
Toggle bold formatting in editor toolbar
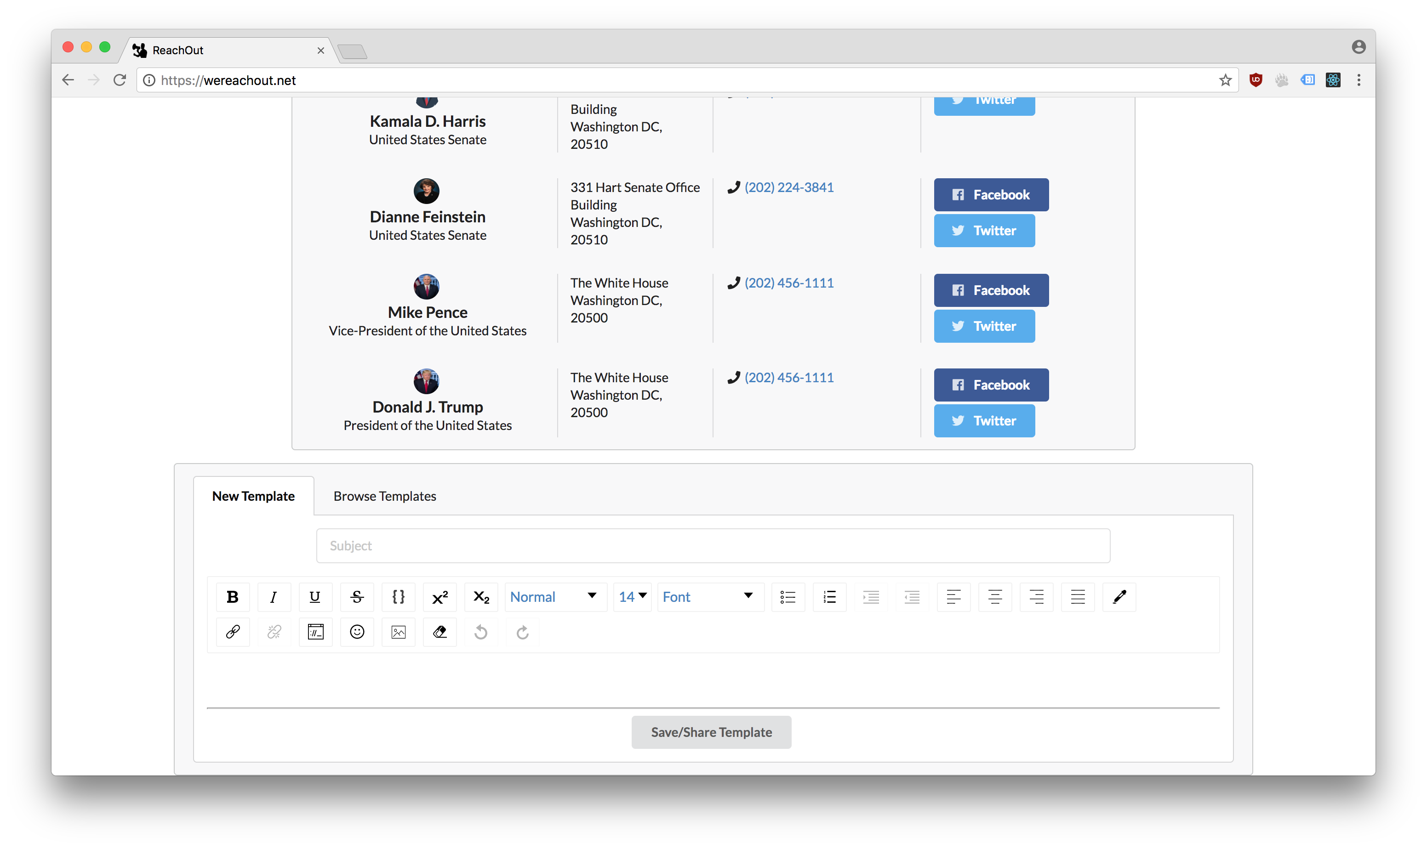(x=233, y=597)
